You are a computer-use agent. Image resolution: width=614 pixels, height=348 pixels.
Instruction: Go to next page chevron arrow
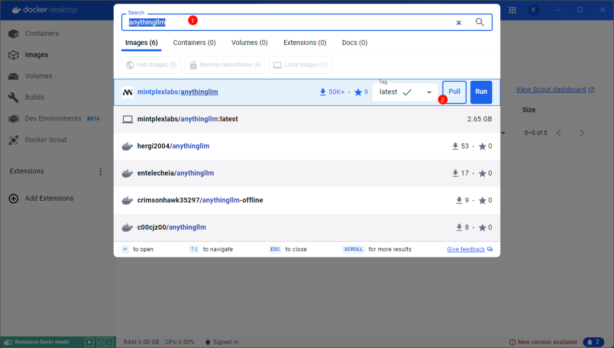tap(582, 133)
